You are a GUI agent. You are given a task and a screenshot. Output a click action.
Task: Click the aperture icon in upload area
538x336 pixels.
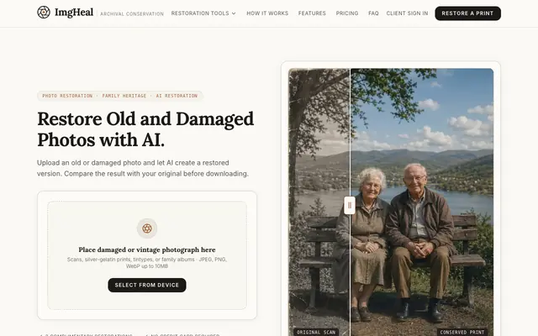point(147,228)
